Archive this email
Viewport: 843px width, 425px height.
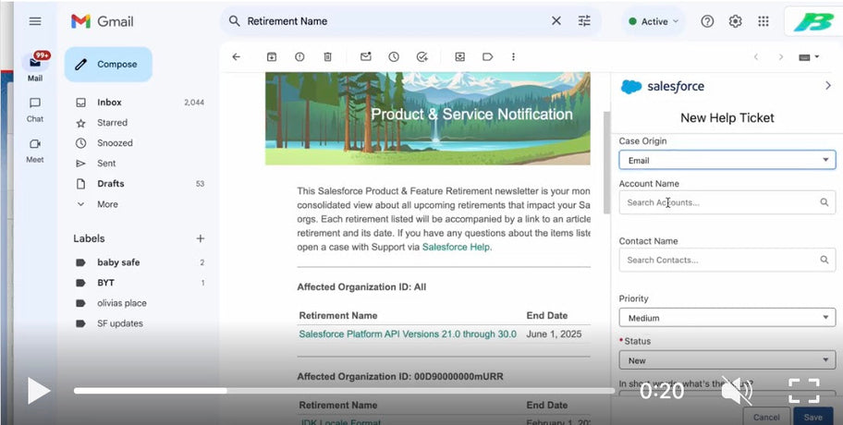point(272,57)
